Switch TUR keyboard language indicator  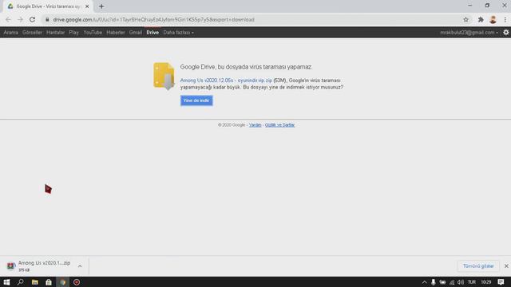tap(472, 282)
